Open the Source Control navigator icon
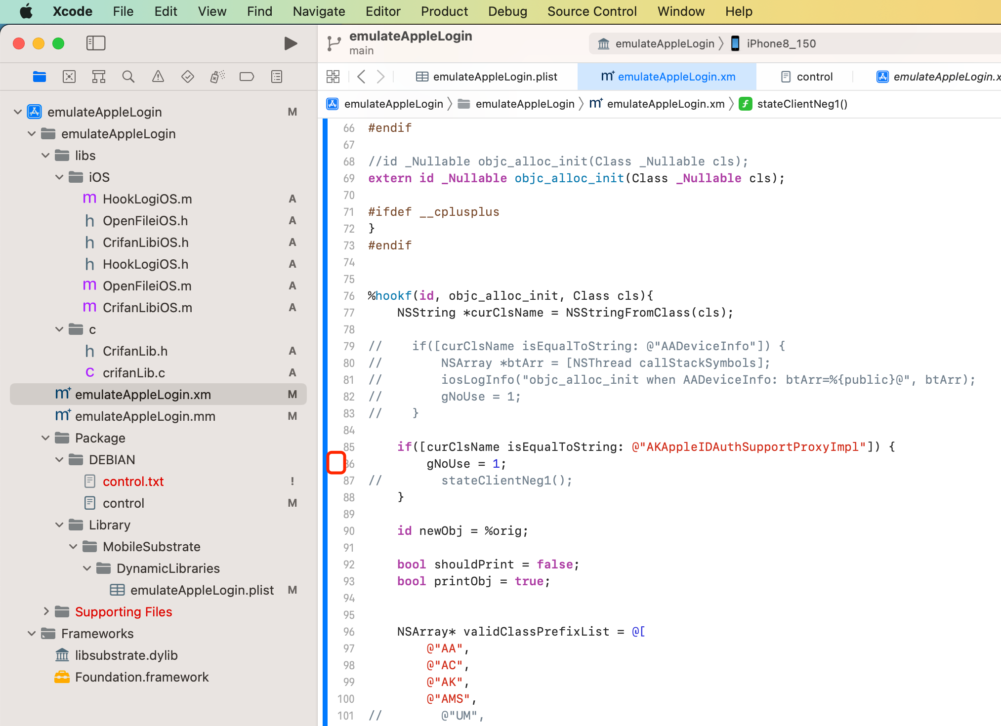The width and height of the screenshot is (1001, 726). point(69,77)
